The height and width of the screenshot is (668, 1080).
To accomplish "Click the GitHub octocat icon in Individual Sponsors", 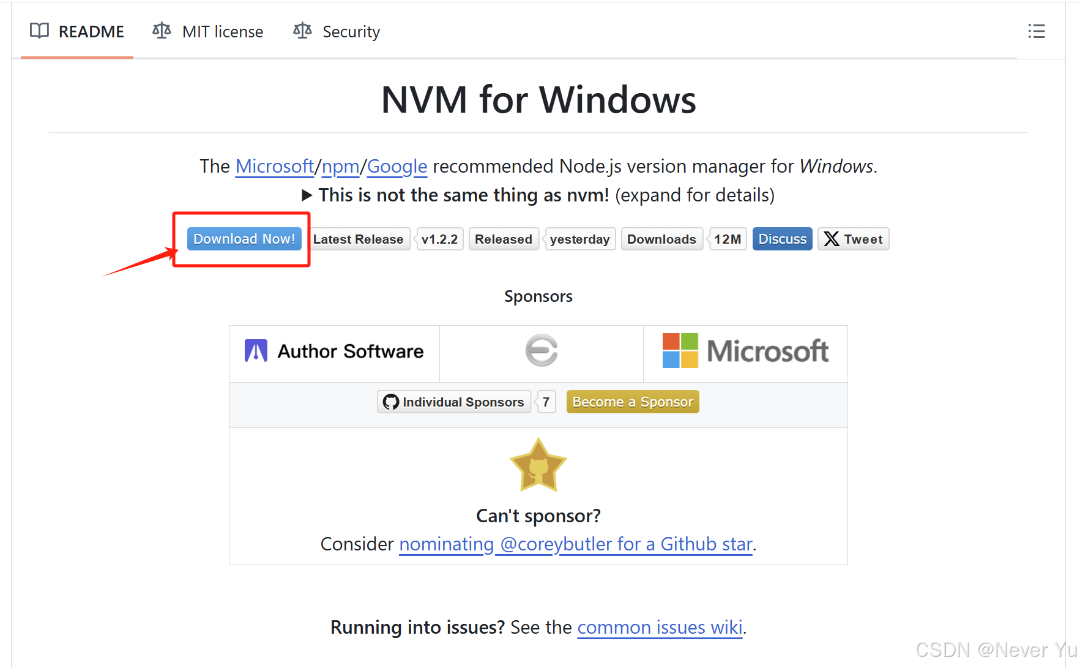I will (391, 402).
